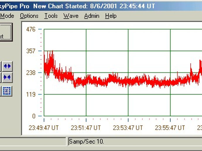Click the 238 Y-axis label
202x151 pixels.
pyautogui.click(x=31, y=73)
